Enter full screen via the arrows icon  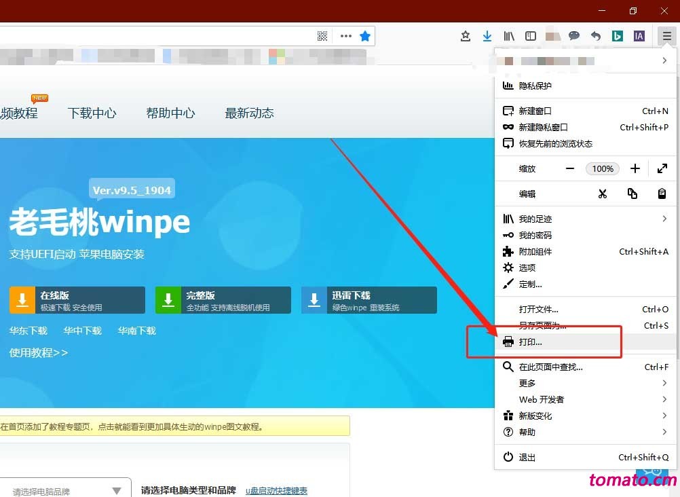coord(662,169)
